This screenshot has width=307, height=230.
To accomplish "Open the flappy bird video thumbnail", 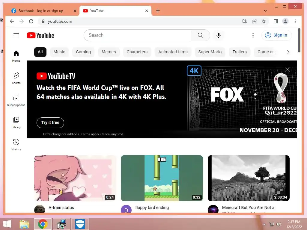I will coord(162,178).
